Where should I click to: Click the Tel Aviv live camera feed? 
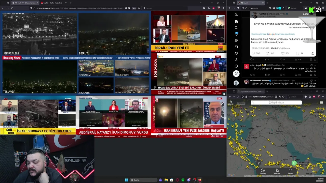point(39,77)
